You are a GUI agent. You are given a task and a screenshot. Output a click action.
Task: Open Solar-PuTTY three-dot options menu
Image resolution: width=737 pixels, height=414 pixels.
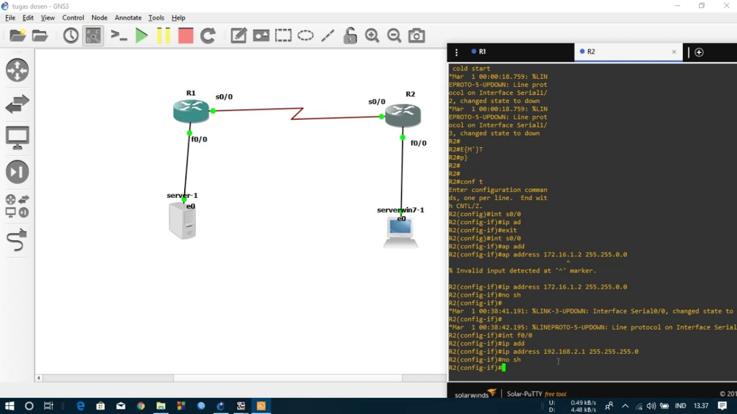pos(457,52)
